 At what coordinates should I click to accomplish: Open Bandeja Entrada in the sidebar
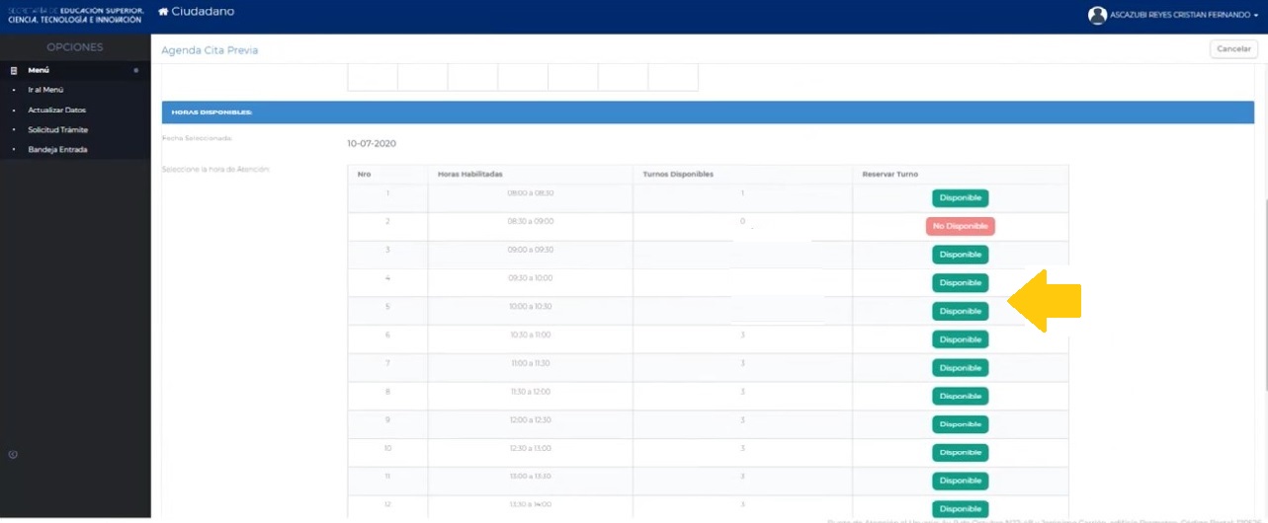point(57,150)
